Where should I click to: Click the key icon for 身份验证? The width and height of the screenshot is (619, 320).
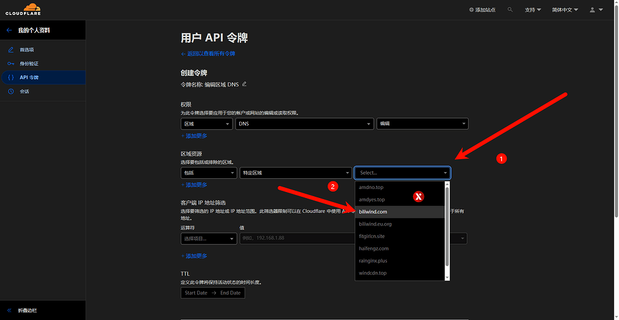click(x=11, y=63)
